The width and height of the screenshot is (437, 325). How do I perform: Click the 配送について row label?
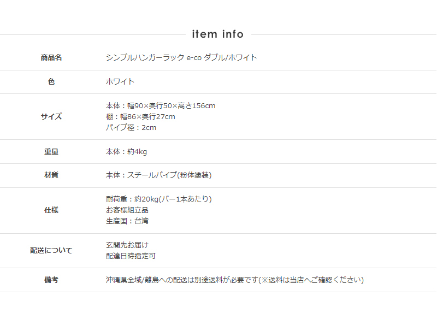(51, 251)
